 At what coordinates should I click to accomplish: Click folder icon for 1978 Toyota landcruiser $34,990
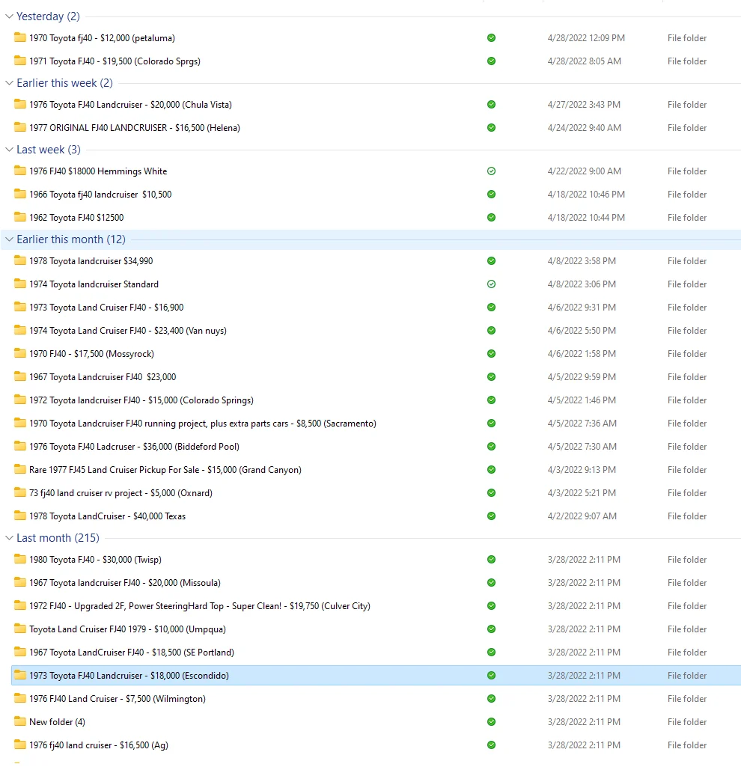click(x=20, y=260)
